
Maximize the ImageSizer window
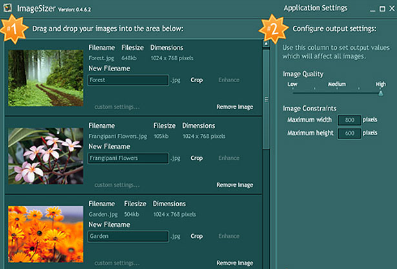[382, 9]
